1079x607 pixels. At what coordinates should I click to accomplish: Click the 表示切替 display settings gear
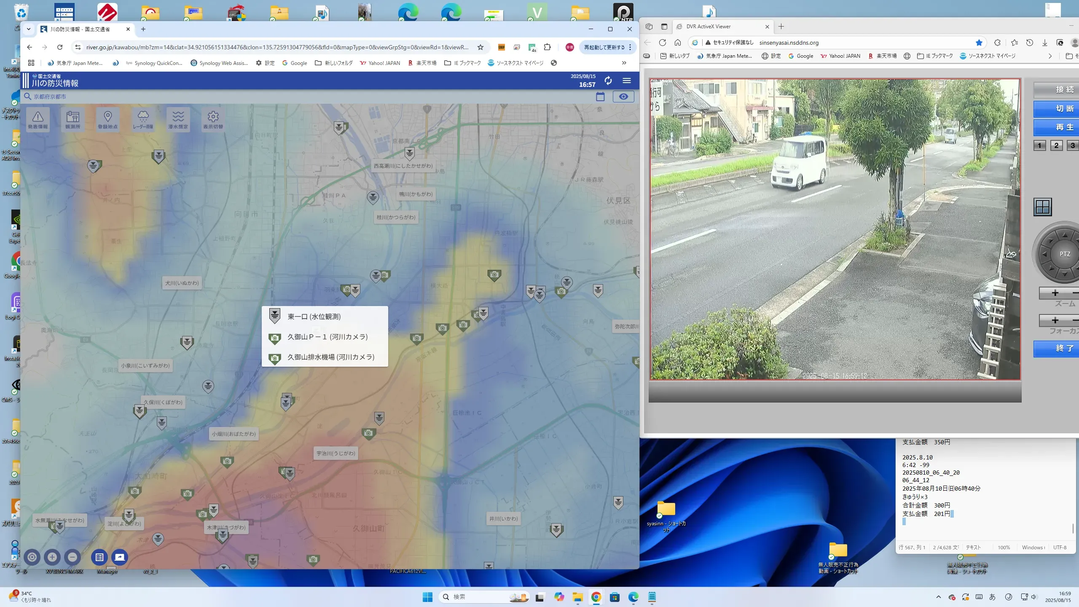[213, 119]
